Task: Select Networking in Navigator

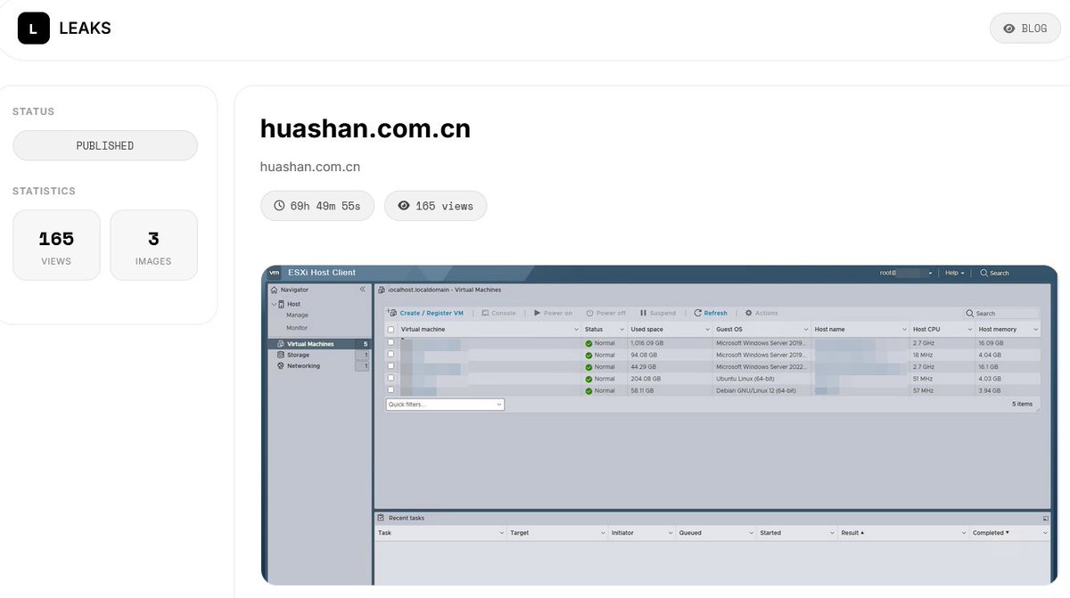Action: point(319,366)
